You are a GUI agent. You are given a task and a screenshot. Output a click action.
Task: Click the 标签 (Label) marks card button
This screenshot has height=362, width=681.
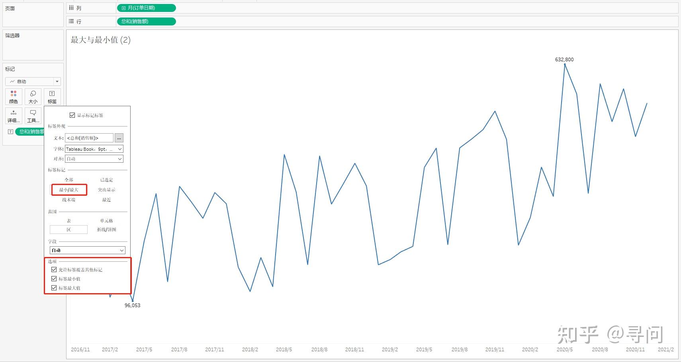[52, 97]
